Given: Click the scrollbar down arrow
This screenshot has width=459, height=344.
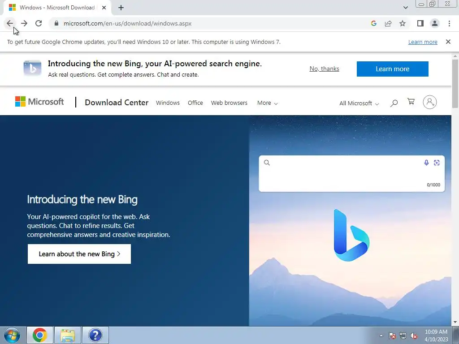Looking at the screenshot, I should point(455,322).
